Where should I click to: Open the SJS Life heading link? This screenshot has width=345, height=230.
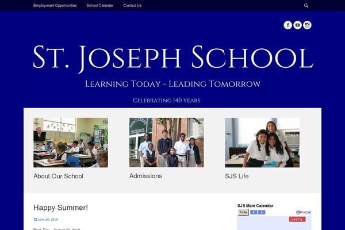pos(237,176)
